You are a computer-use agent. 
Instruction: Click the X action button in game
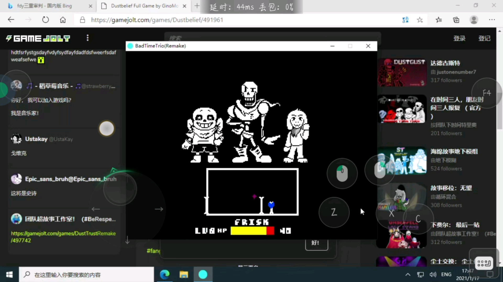pos(391,213)
